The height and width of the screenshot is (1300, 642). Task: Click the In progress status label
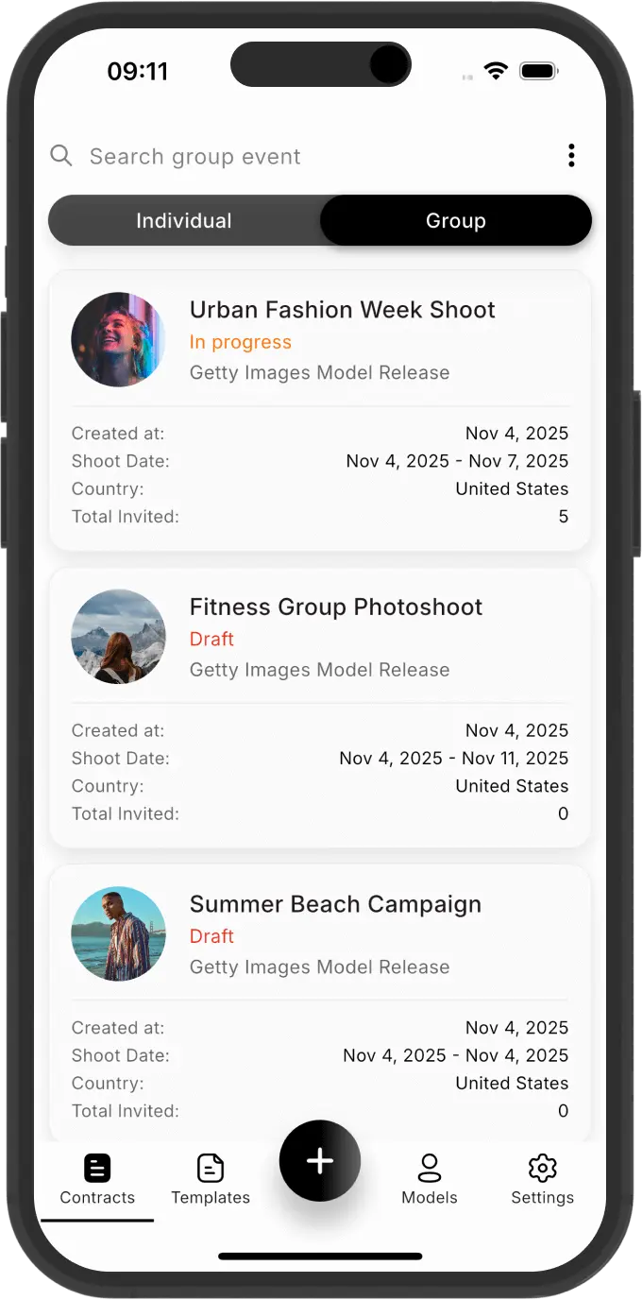240,342
